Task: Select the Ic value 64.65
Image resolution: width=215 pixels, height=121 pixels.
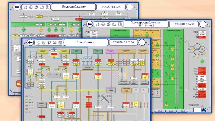Action: 202,81
